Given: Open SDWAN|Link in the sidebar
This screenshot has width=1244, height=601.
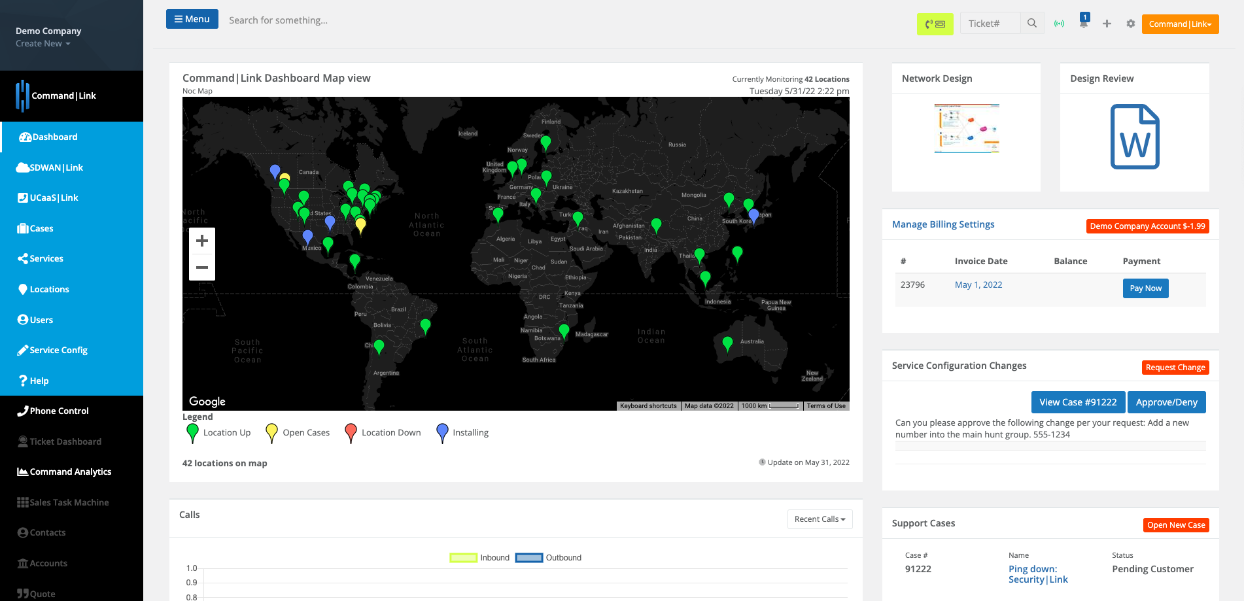Looking at the screenshot, I should pyautogui.click(x=72, y=167).
